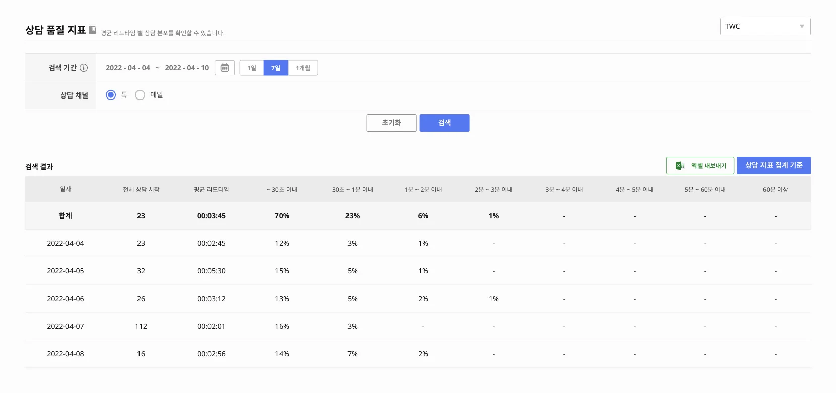Click the 합계 summary row label
836x393 pixels.
click(65, 216)
